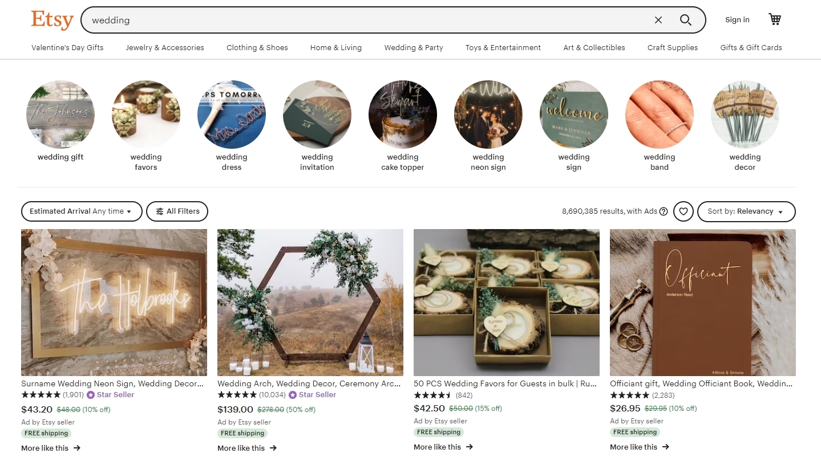Click the magnifying glass search icon
The image size is (821, 457).
tap(685, 20)
